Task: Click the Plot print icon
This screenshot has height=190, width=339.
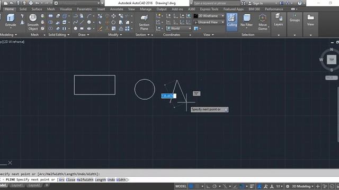Action: 31,3
